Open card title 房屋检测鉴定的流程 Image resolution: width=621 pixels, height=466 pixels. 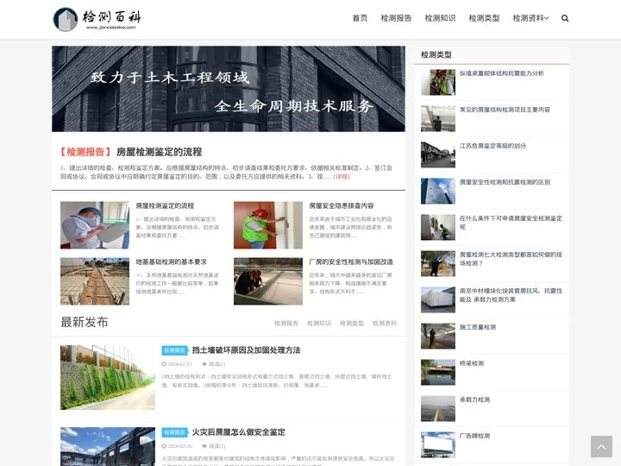165,206
